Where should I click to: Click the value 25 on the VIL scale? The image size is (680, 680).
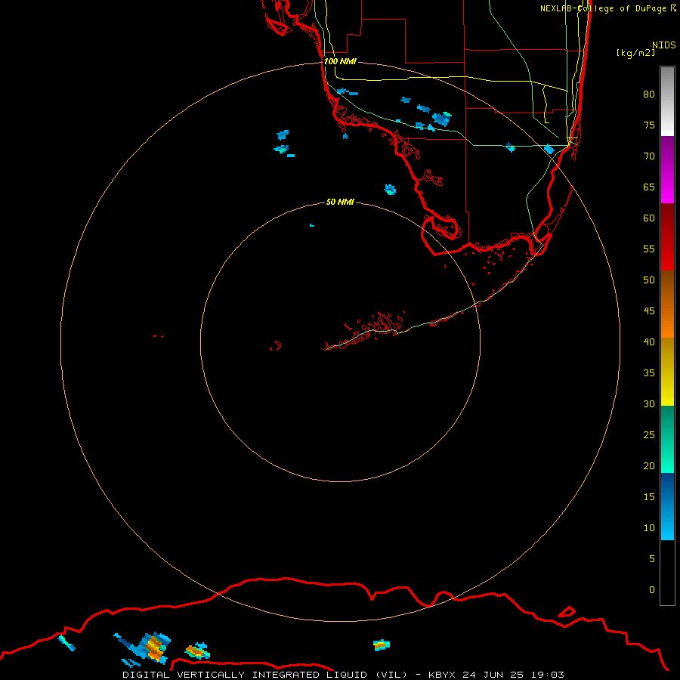(649, 435)
